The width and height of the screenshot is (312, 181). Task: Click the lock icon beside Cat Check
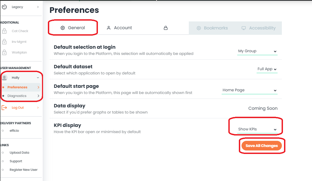pos(4,31)
